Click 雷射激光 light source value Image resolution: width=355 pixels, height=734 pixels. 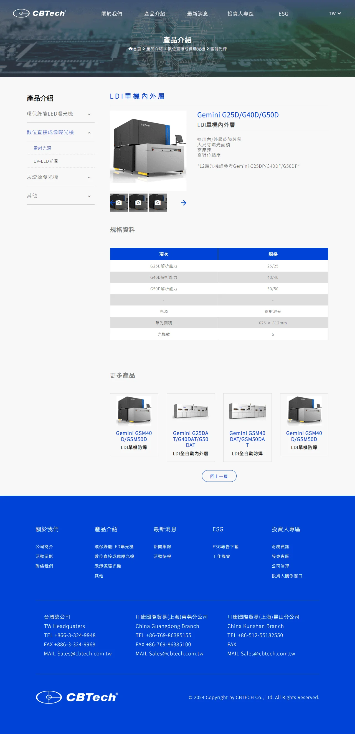pyautogui.click(x=273, y=311)
